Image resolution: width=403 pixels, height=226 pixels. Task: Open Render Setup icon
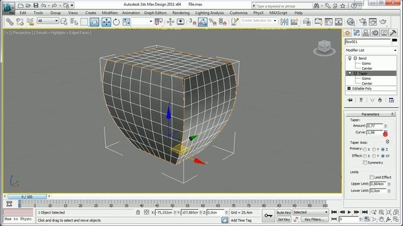[363, 22]
